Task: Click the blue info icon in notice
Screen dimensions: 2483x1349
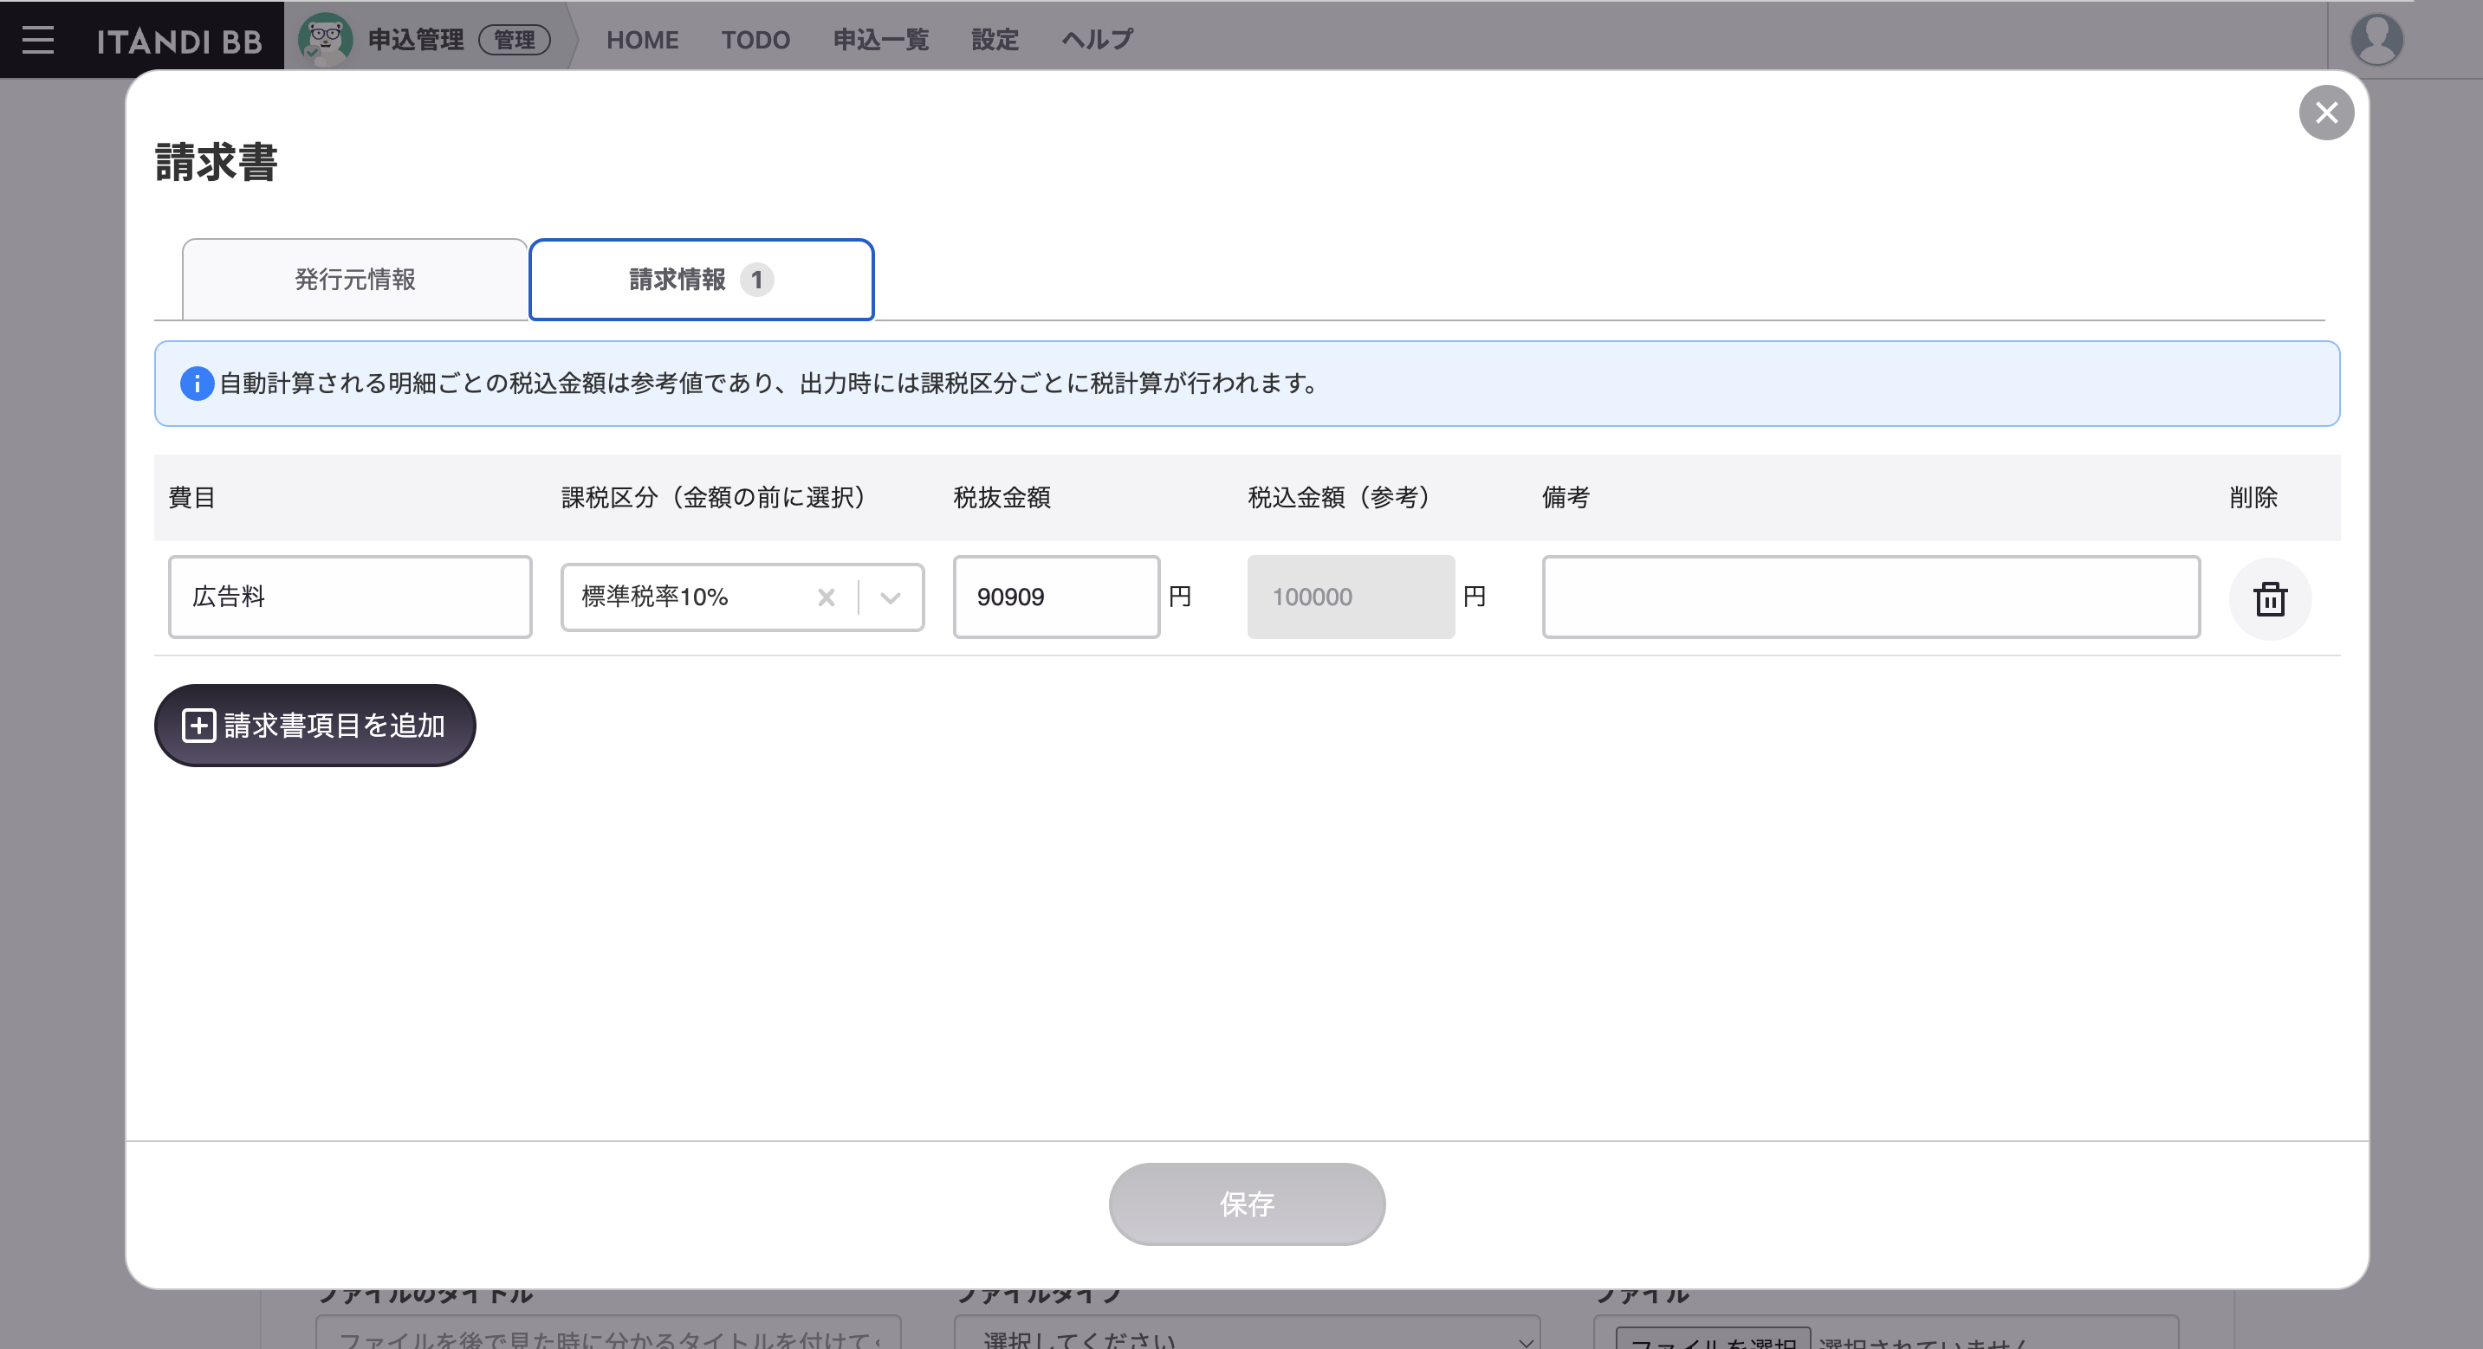Action: [x=197, y=384]
